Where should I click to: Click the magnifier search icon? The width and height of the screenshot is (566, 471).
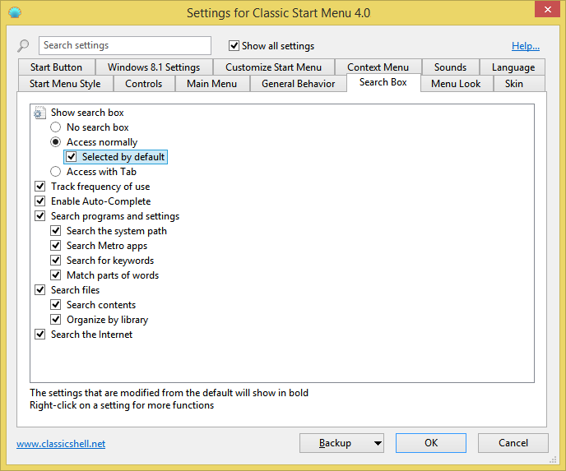24,45
